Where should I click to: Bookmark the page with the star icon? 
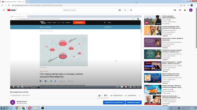click(184, 5)
